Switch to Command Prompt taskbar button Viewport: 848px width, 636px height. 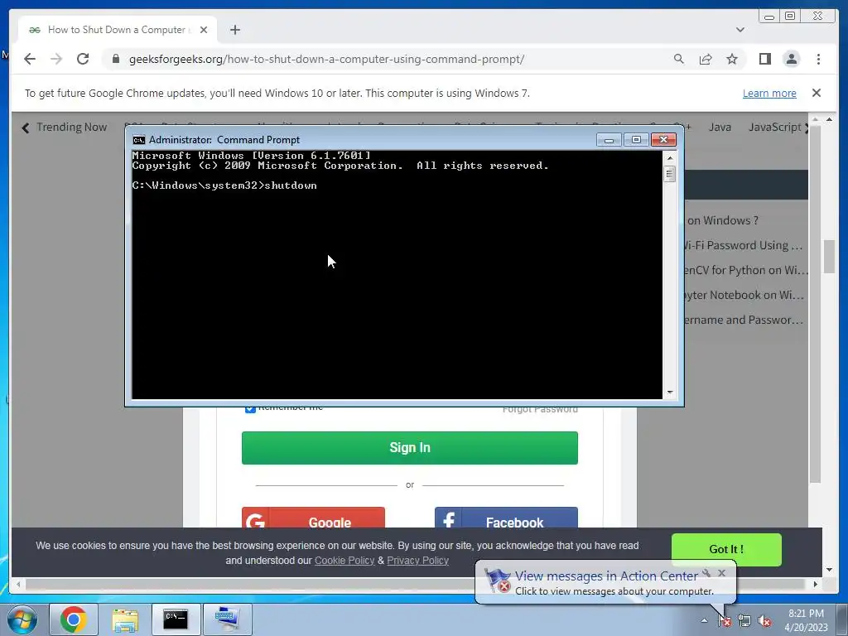176,619
